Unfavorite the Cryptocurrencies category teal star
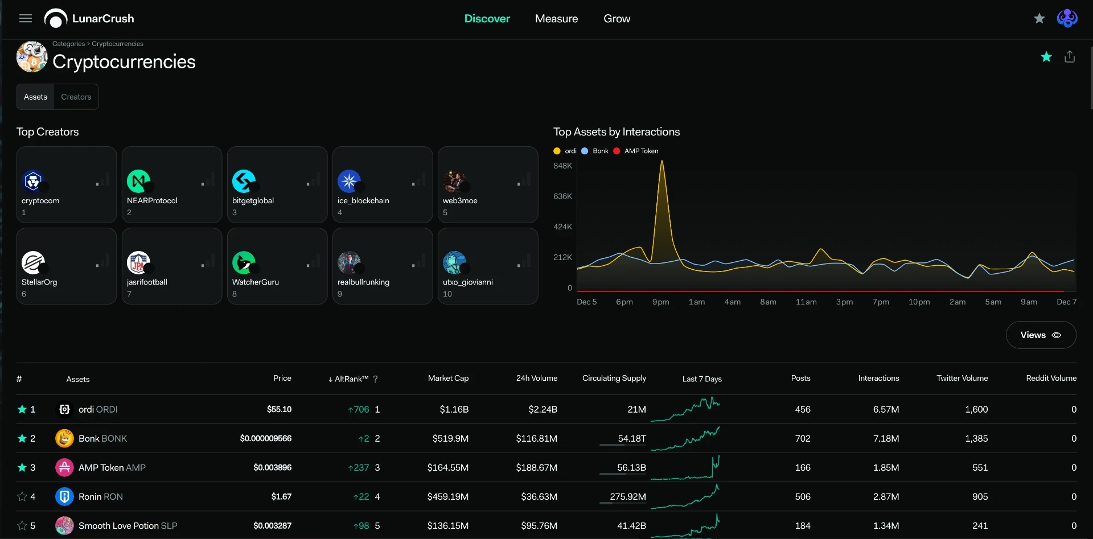Viewport: 1093px width, 539px height. tap(1046, 56)
